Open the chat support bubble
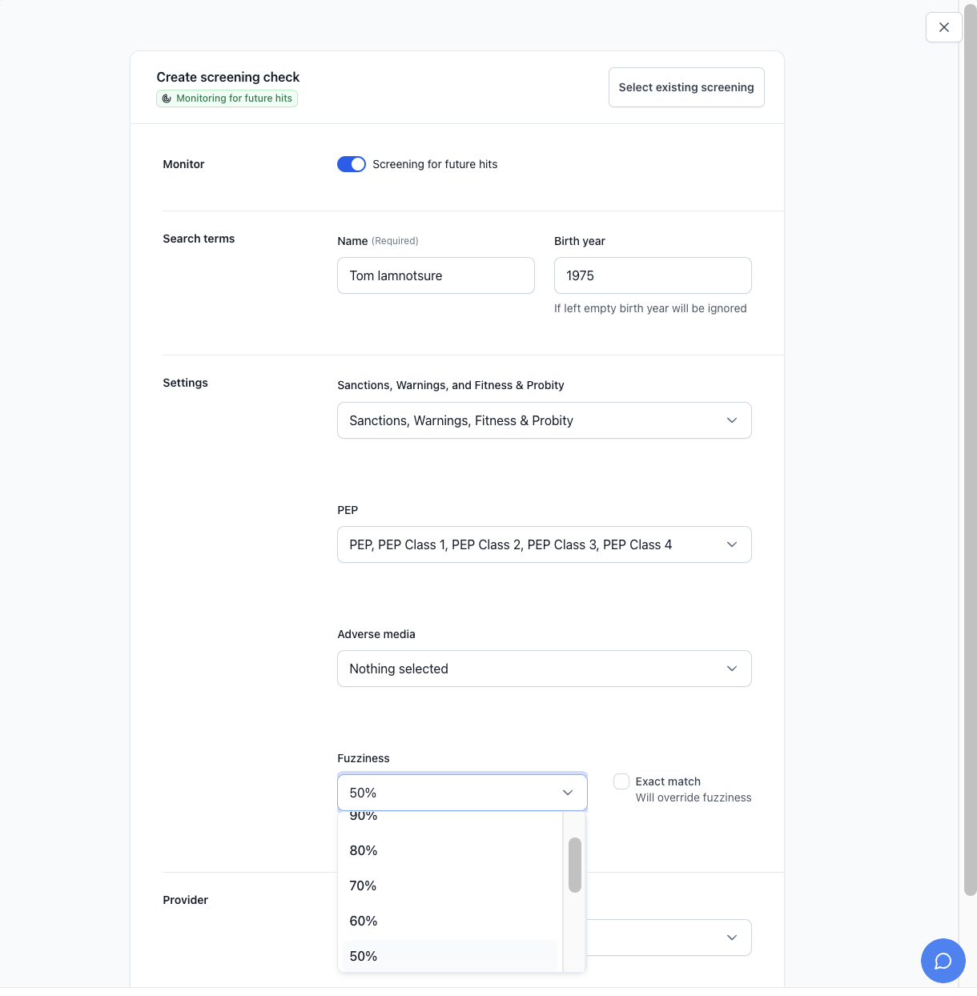Screen dimensions: 977x996 [x=943, y=960]
